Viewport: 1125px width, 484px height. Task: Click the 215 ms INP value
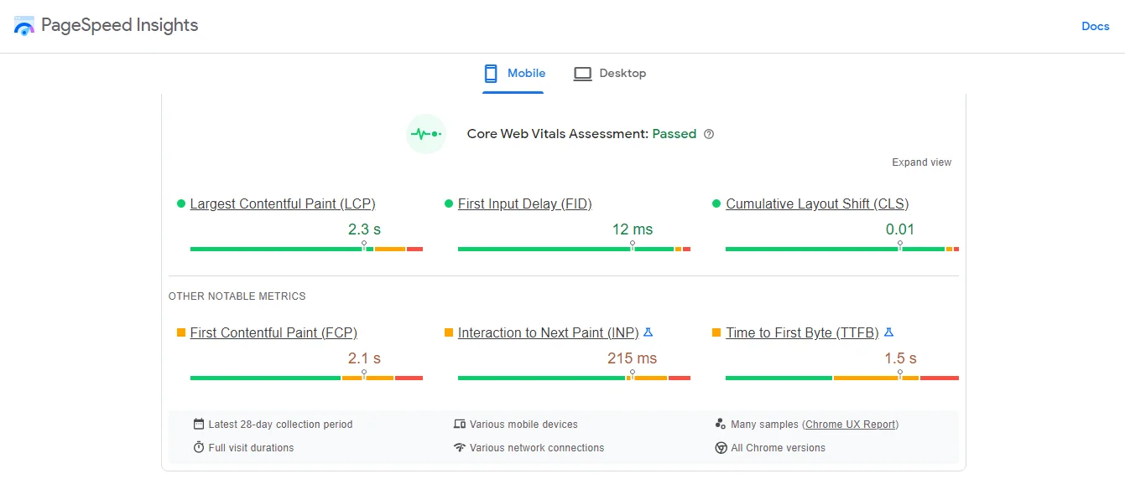coord(633,358)
